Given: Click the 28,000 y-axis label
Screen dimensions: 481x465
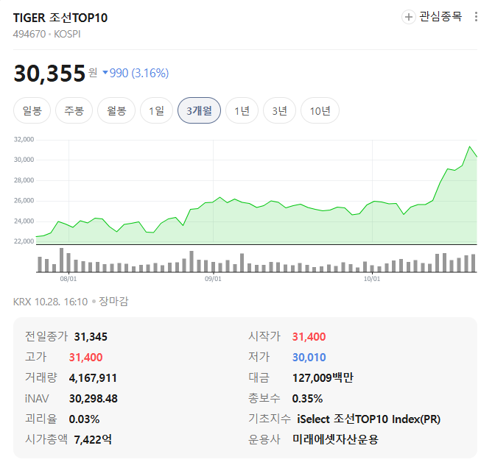Looking at the screenshot, I should tap(24, 180).
